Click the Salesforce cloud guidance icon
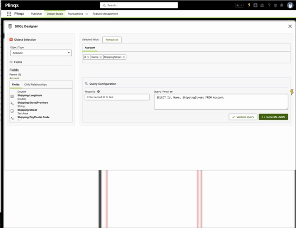Screen dimensions: 296x228 (262, 5)
